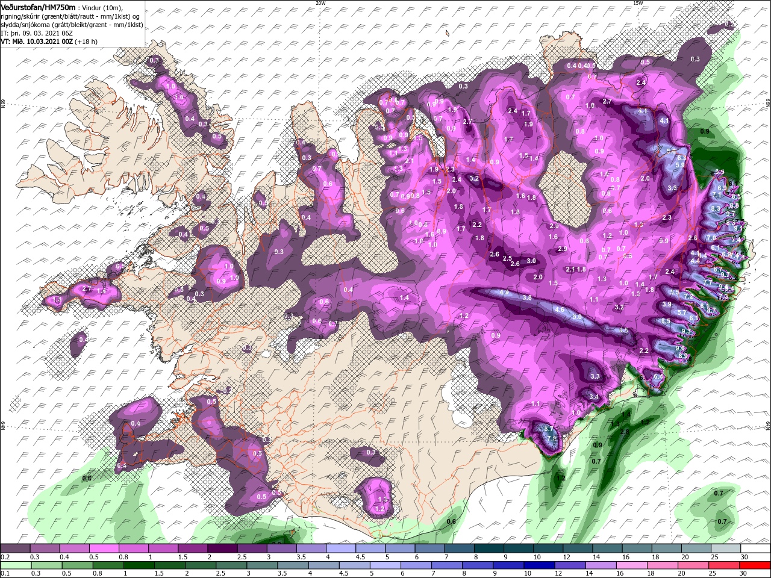Select the bright pink 0.5 swatch in upper legend

[x=104, y=549]
